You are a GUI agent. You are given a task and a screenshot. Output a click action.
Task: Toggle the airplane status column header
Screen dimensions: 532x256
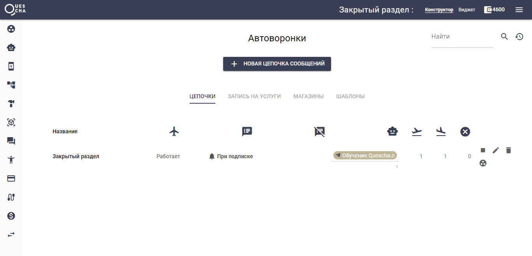click(174, 131)
